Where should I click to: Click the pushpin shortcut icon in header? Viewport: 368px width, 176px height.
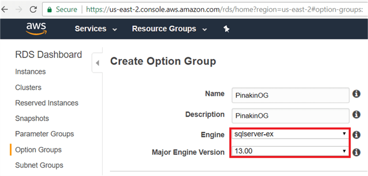[x=226, y=29]
